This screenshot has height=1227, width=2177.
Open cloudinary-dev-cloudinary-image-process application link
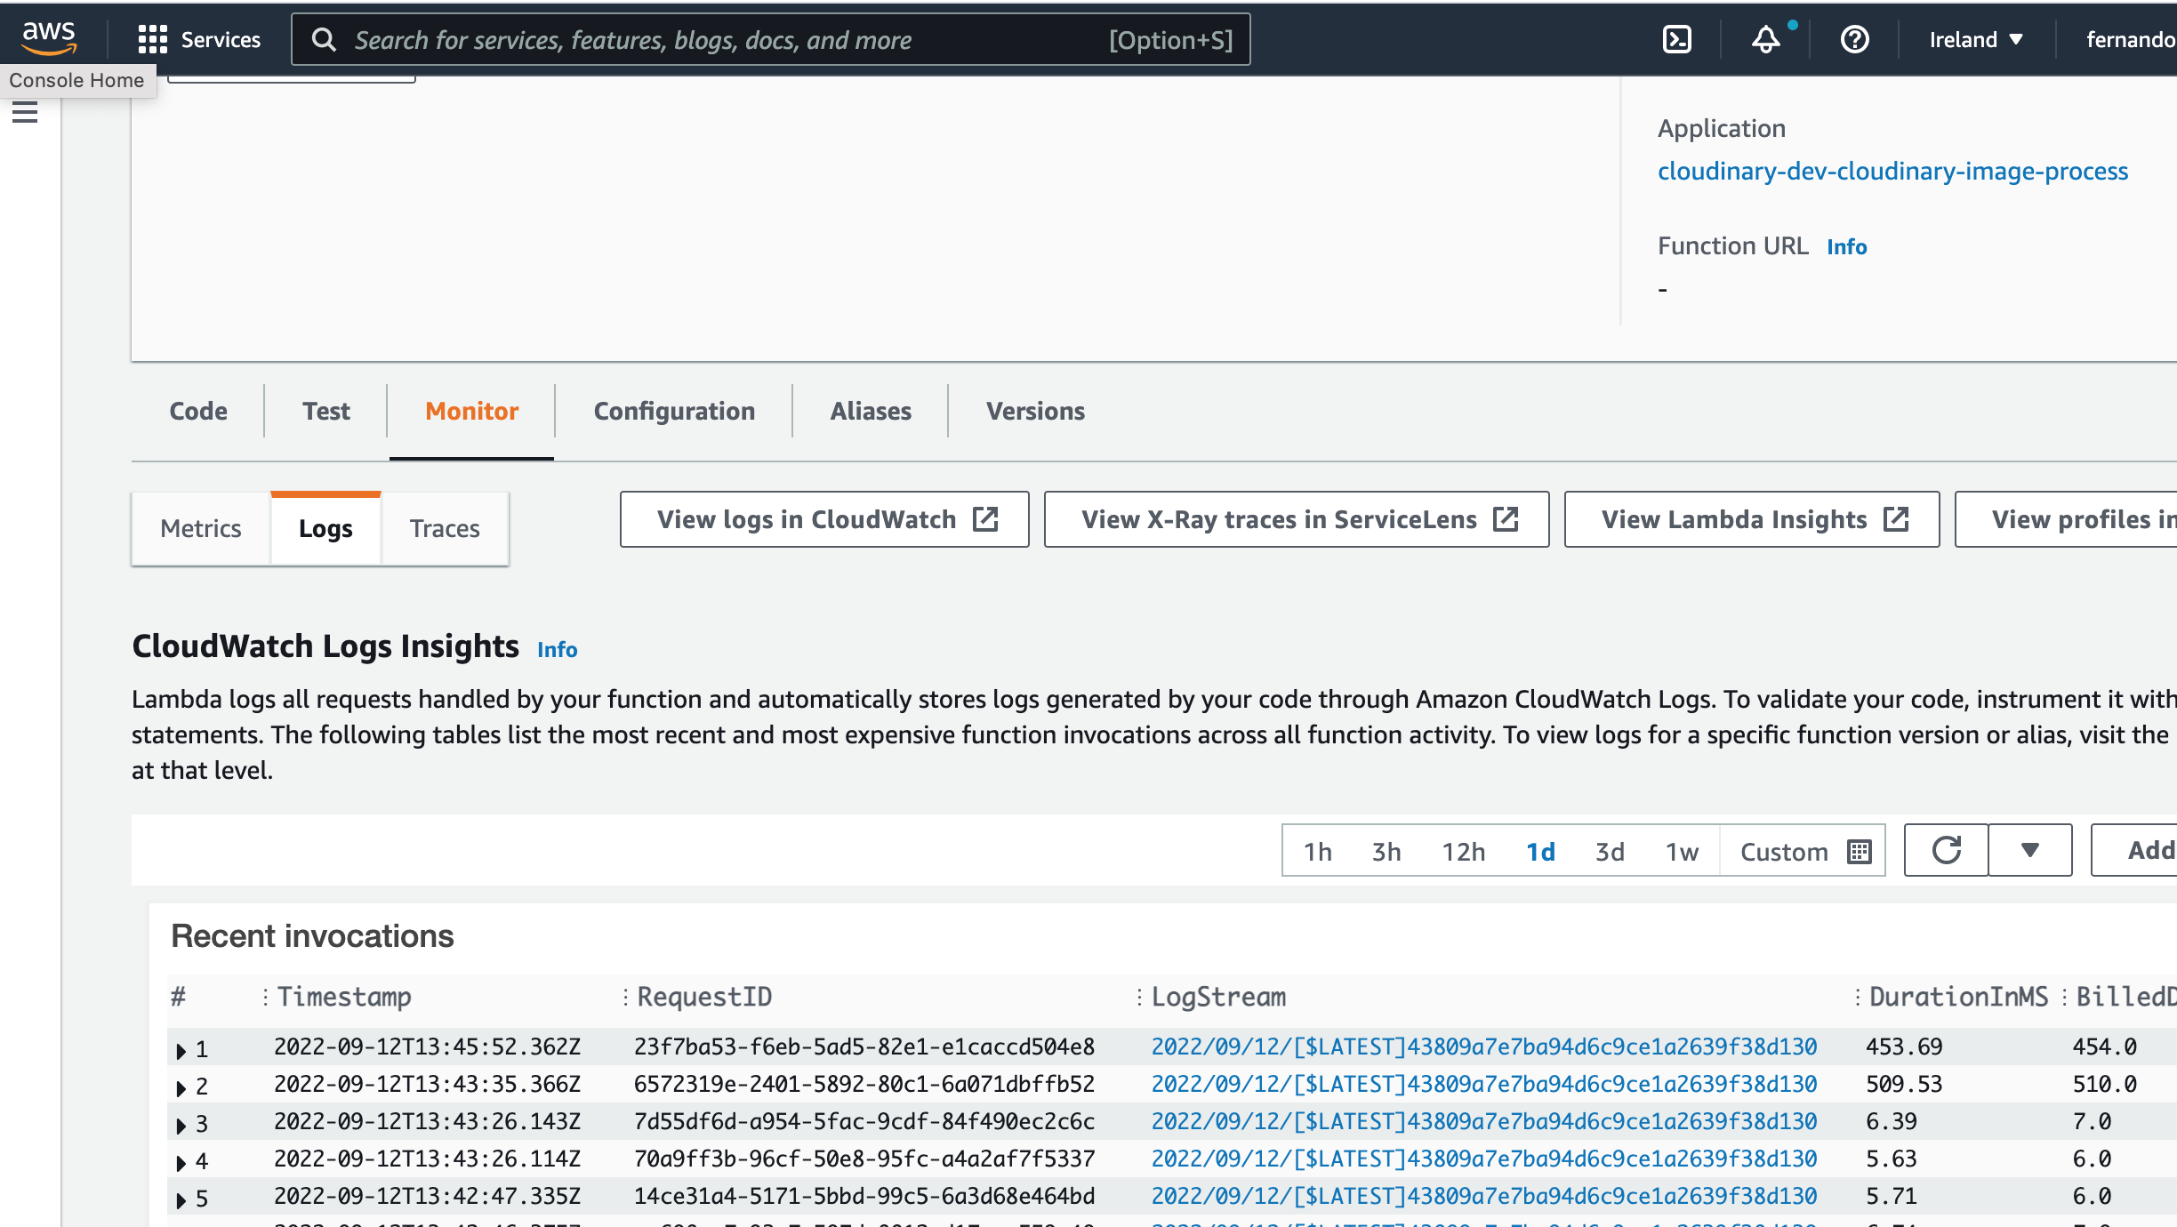click(x=1892, y=171)
